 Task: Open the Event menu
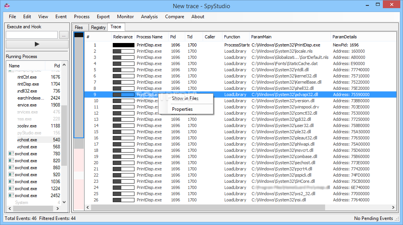[61, 16]
